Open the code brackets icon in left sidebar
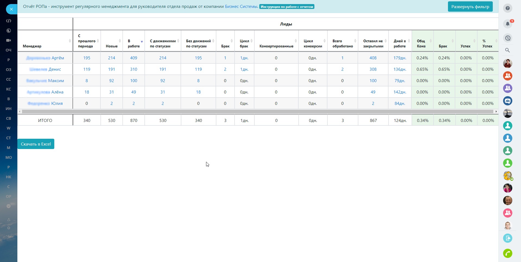This screenshot has height=262, width=521. [x=8, y=21]
